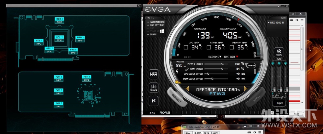Click the voltage lightning bolt icon
The height and width of the screenshot is (134, 323).
[x=178, y=71]
